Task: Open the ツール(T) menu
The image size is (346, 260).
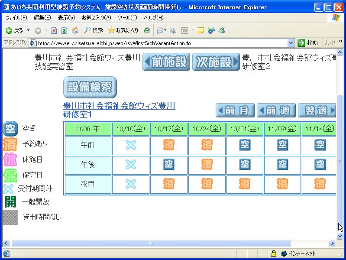Action: (127, 18)
